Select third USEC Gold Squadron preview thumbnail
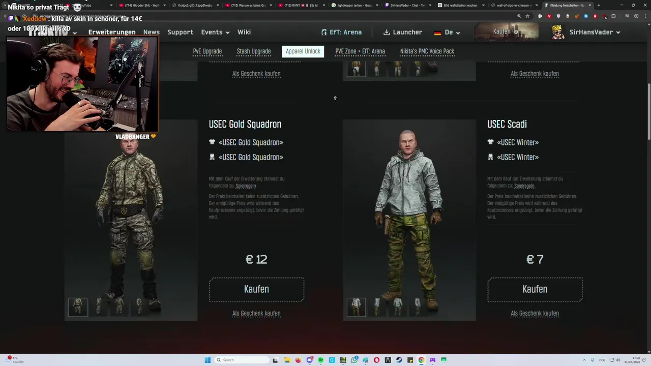 point(119,307)
